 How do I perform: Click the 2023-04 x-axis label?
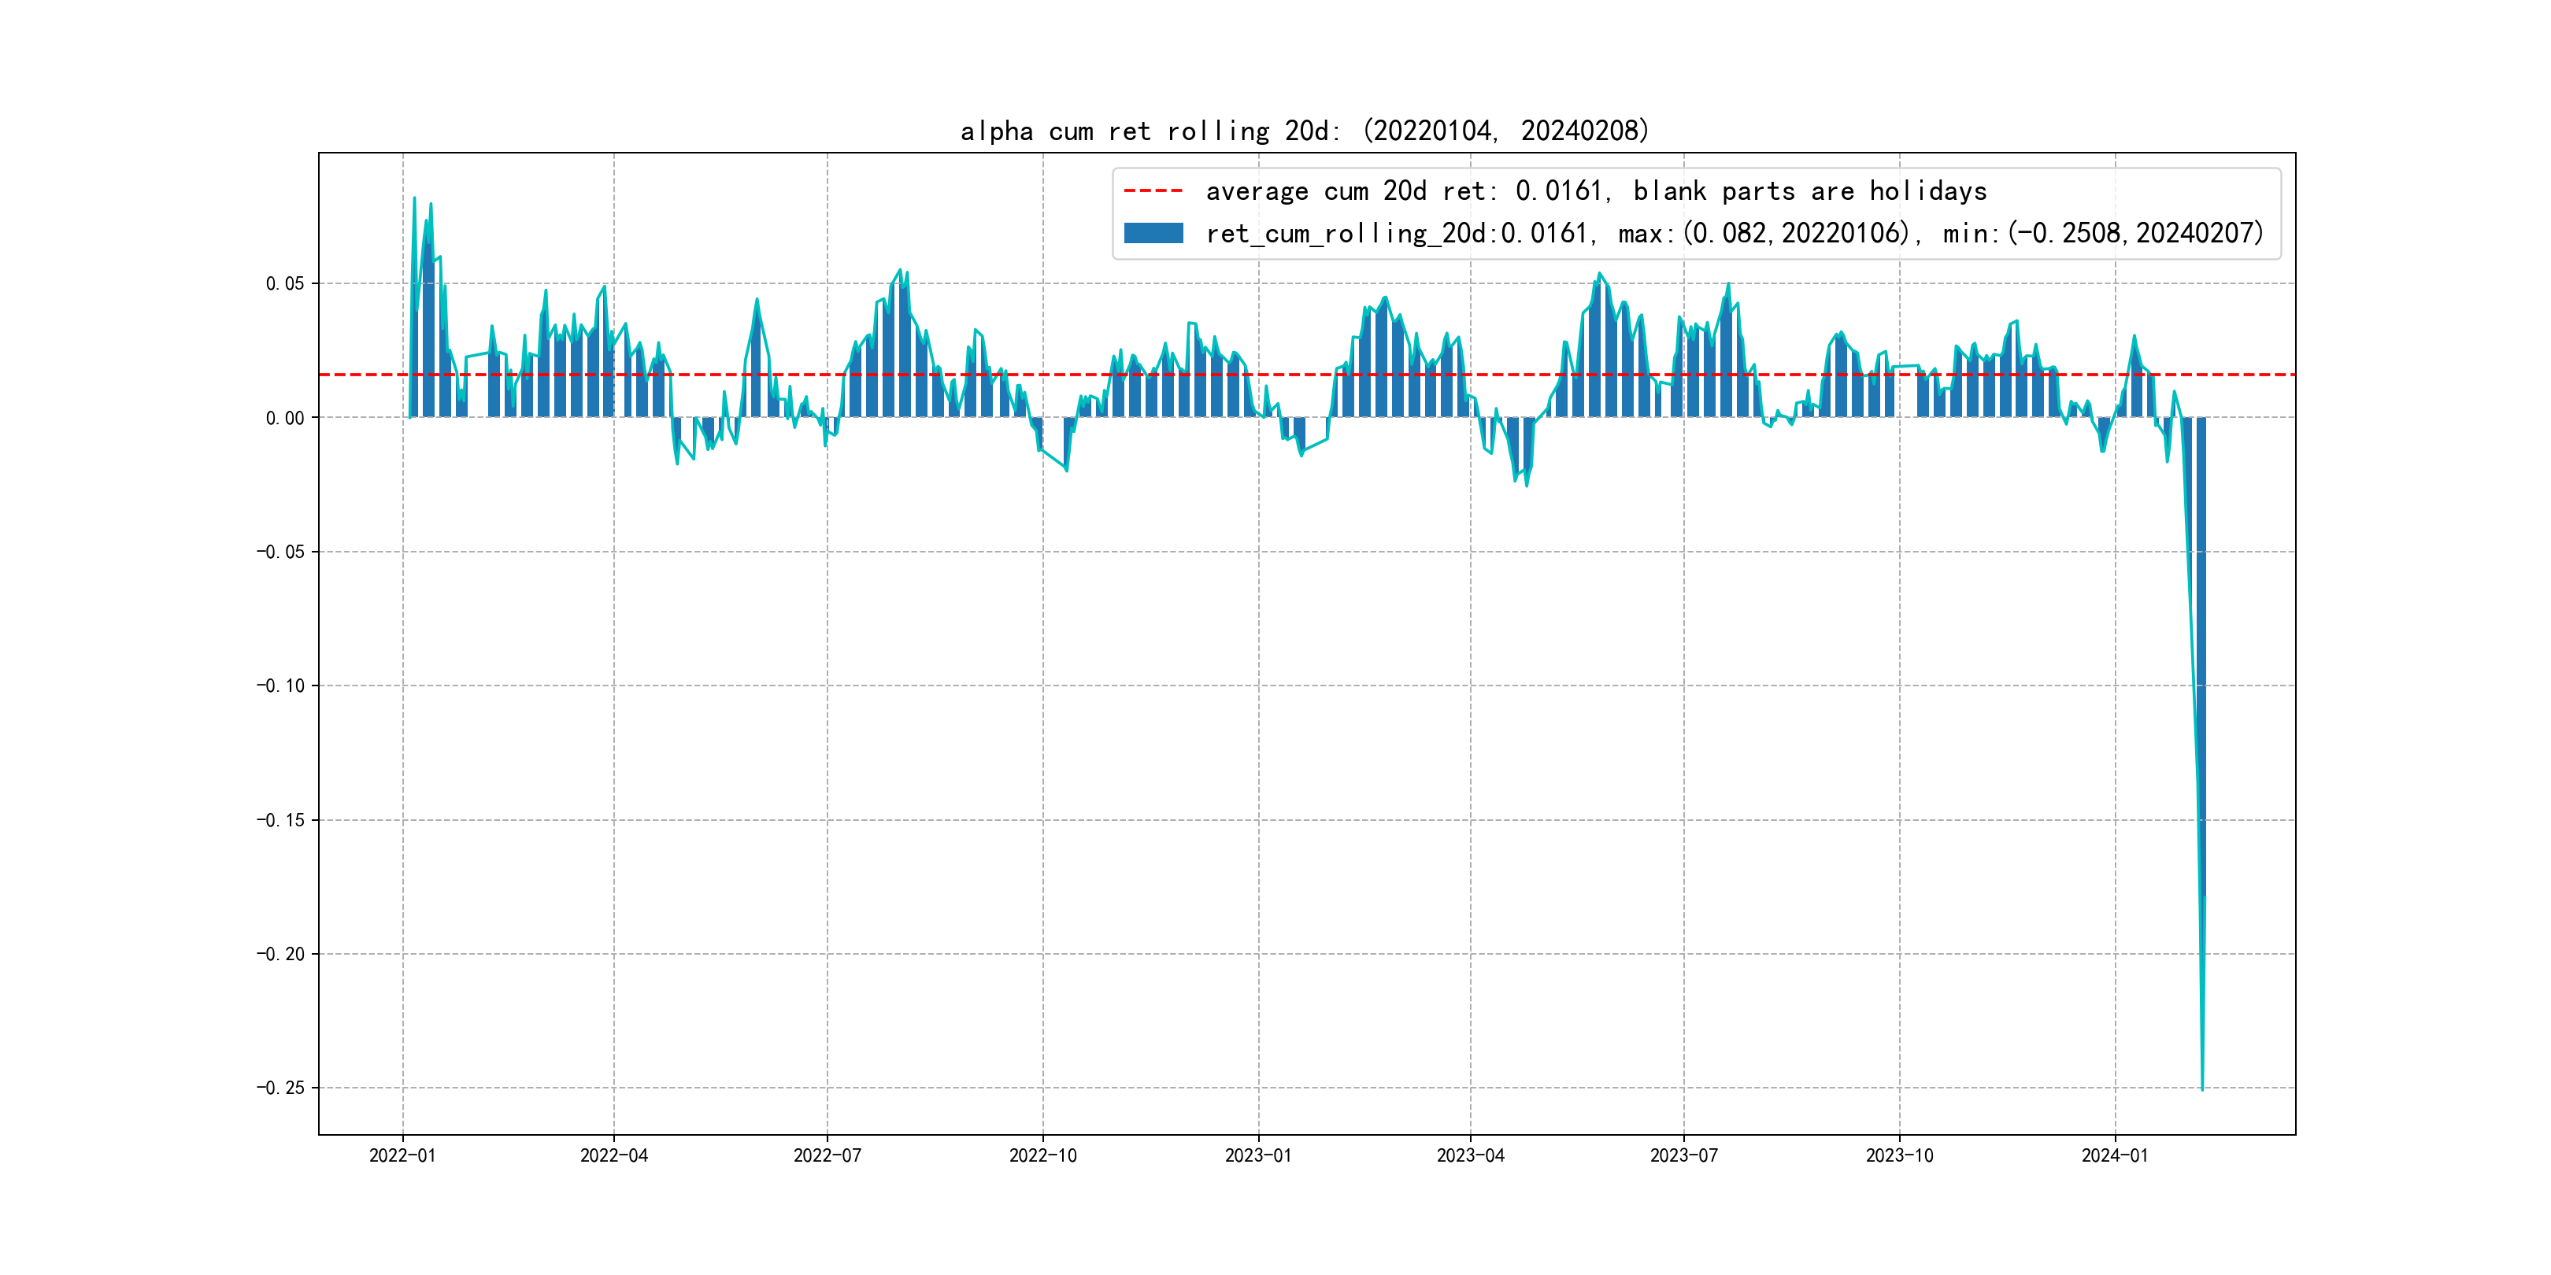pyautogui.click(x=1471, y=1155)
